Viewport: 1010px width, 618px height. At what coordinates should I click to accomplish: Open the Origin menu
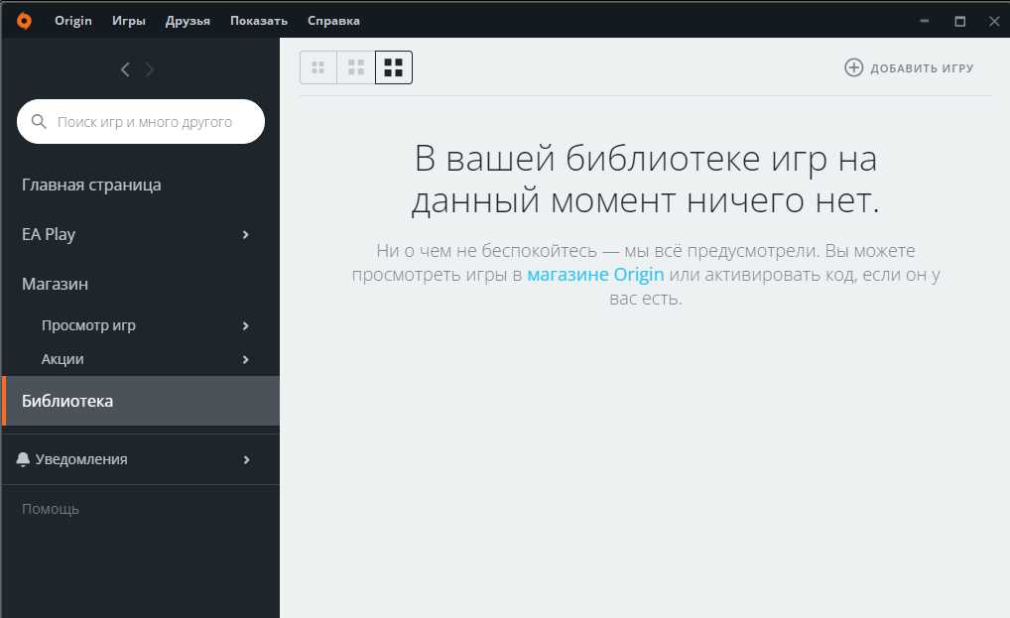click(73, 21)
